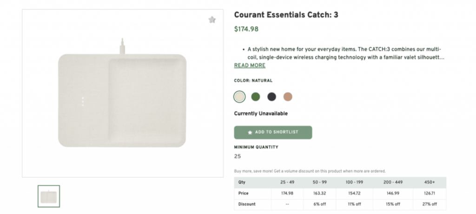Click the 126.71 price cell
This screenshot has height=214, width=476.
[x=430, y=193]
